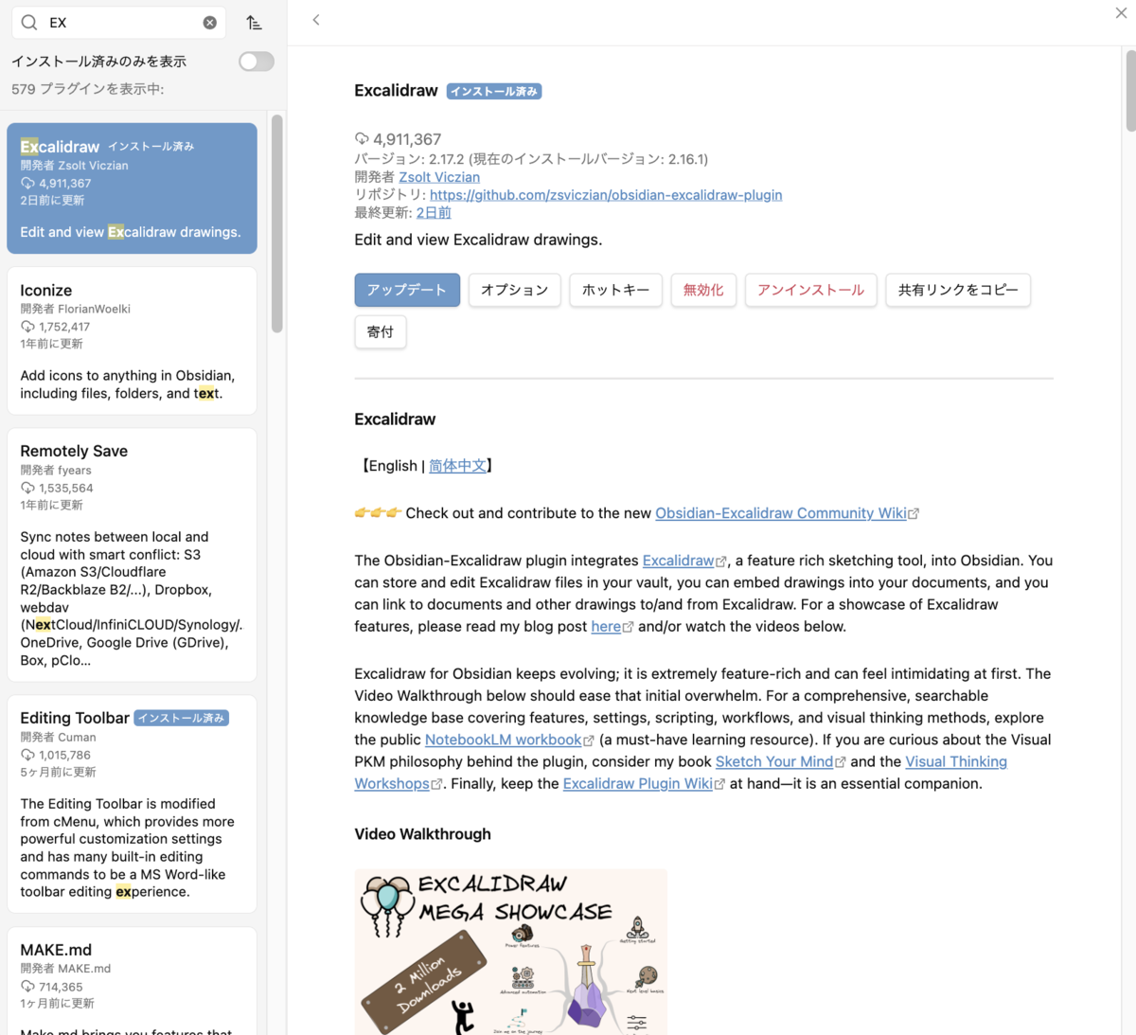Open the Excalidraw Plugin Wiki link

(644, 783)
